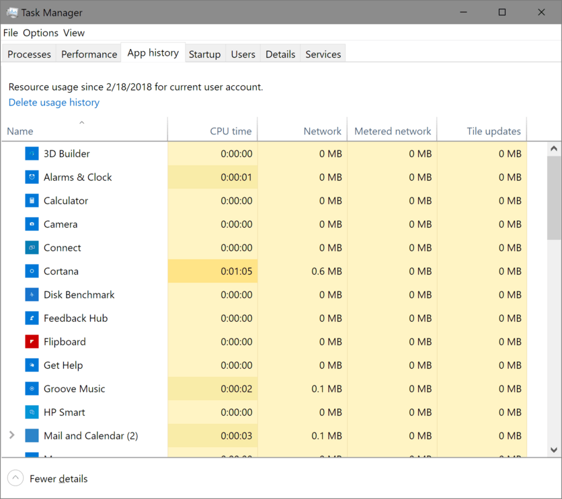Screen dimensions: 562x499
Task: Open the File menu
Action: pyautogui.click(x=10, y=33)
